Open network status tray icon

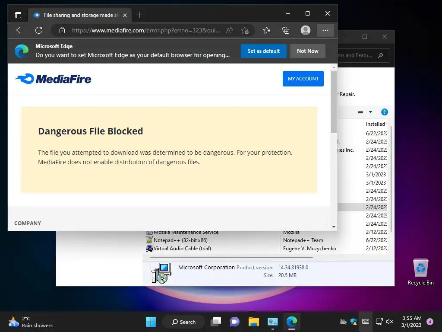pos(379,322)
